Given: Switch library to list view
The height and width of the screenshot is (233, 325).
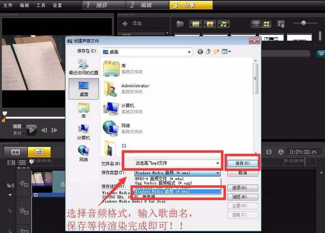Looking at the screenshot, I should coord(256,24).
